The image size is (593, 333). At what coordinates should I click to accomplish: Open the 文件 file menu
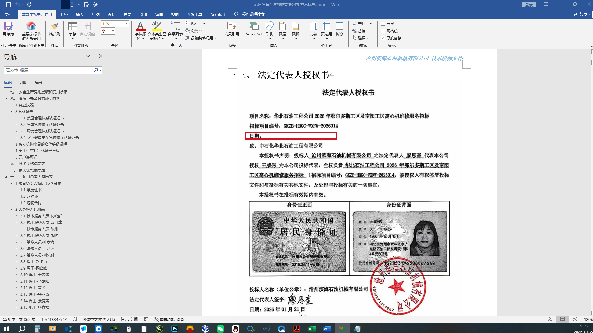[8, 14]
